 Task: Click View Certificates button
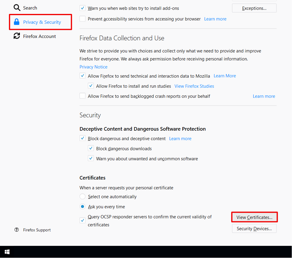coord(254,217)
